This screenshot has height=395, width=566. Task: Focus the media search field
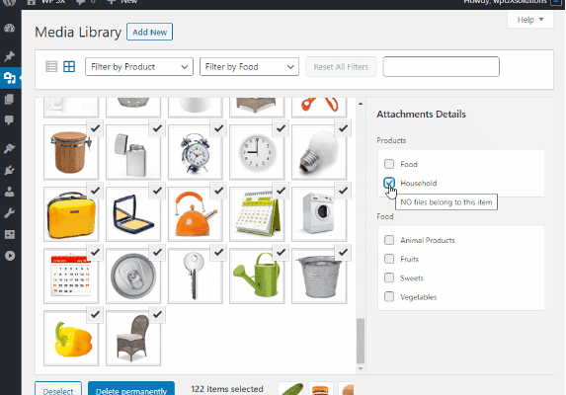(442, 67)
